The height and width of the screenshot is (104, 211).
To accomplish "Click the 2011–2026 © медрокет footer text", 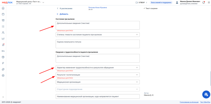I will point(11,102).
